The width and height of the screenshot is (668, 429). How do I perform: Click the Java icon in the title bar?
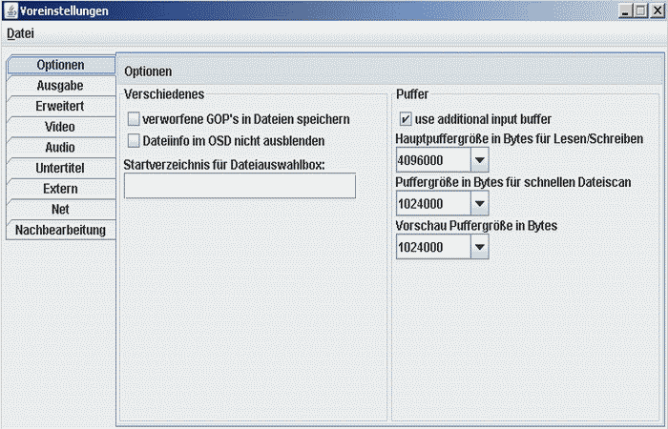click(10, 10)
